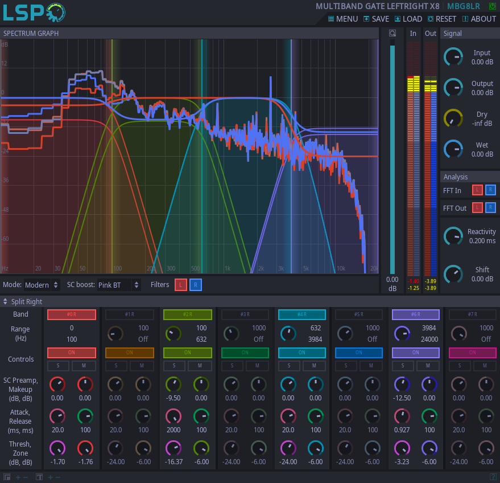Enable band #1 R
This screenshot has width=500, height=483.
coord(130,314)
